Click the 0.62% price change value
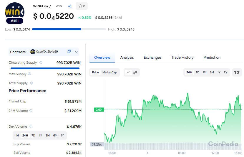244x157 pixels. 86,18
